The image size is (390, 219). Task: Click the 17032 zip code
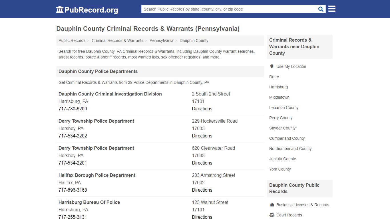click(x=198, y=182)
